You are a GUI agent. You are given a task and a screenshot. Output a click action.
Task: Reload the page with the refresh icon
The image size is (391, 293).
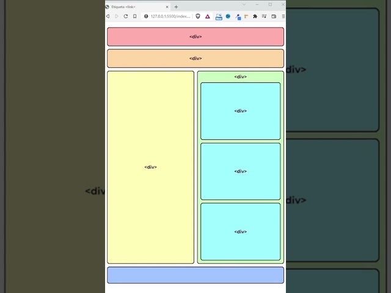126,16
